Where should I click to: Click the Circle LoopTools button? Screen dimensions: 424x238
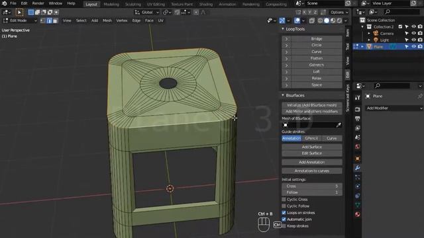click(x=317, y=45)
